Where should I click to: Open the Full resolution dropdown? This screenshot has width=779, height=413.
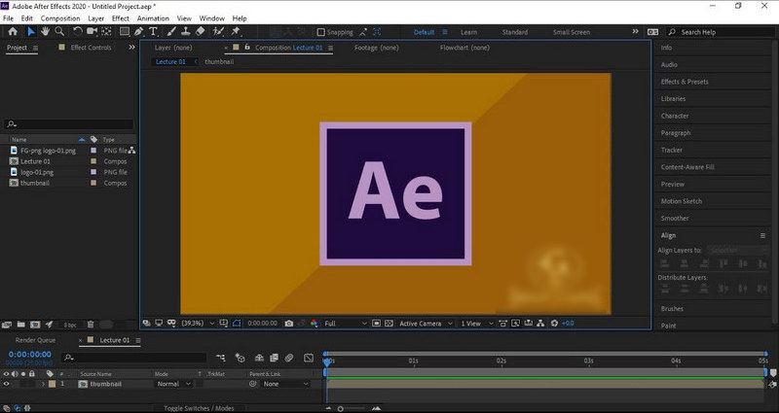pos(346,324)
